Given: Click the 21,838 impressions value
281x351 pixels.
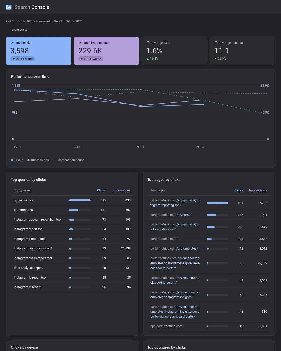Looking at the screenshot, I should click(126, 248).
